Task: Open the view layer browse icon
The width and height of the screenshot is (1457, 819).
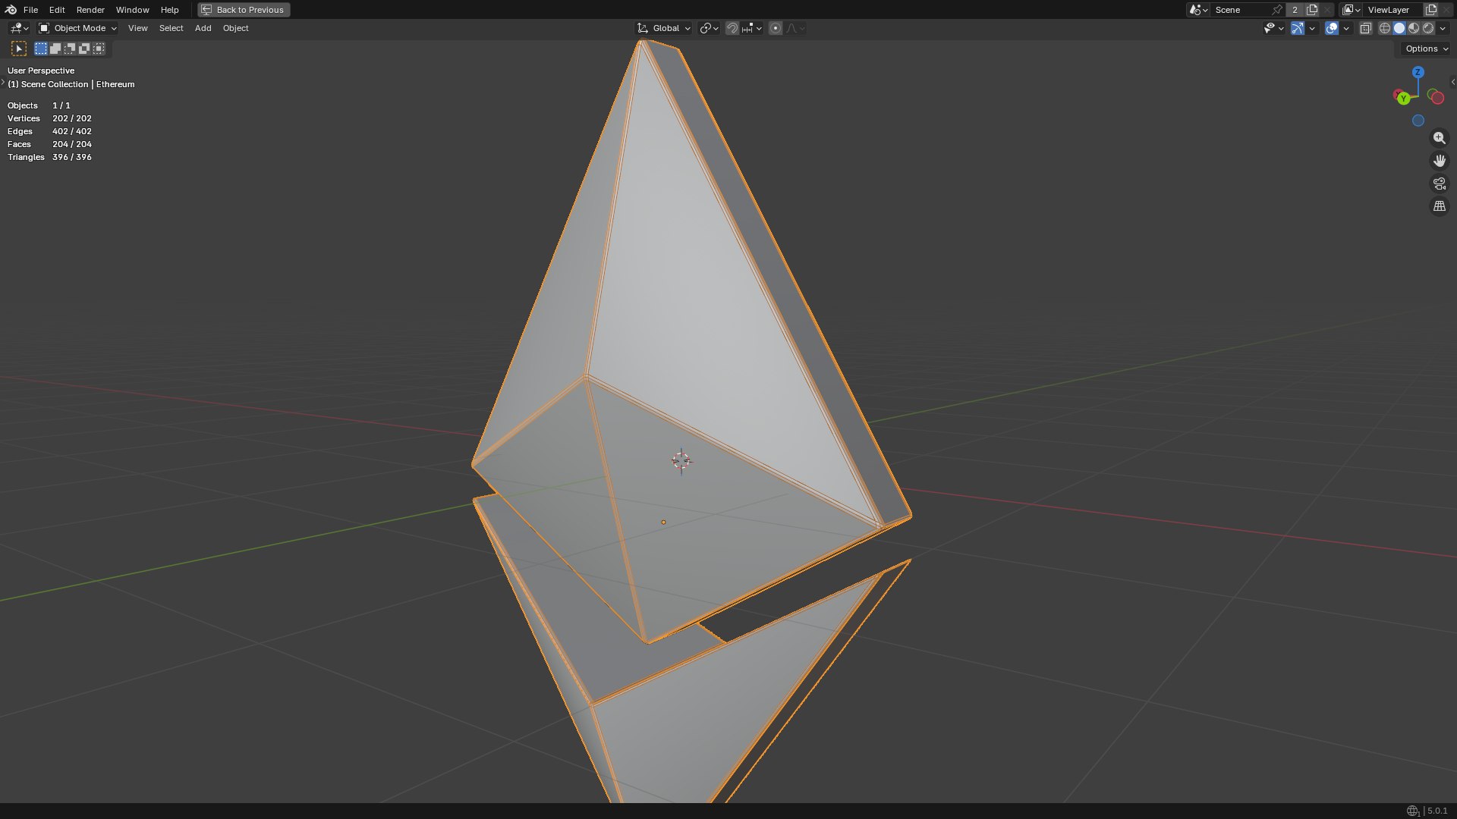Action: 1351,10
